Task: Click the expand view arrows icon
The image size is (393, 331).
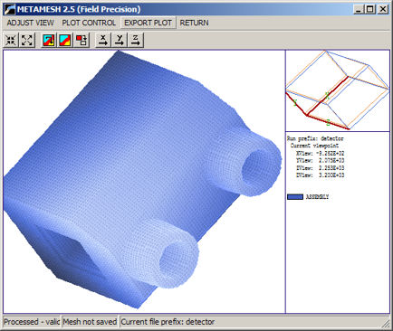Action: (27, 40)
